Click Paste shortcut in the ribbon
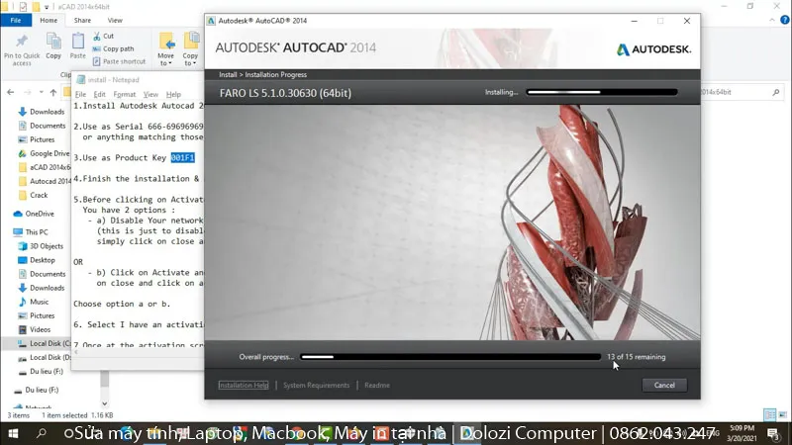 (x=119, y=61)
